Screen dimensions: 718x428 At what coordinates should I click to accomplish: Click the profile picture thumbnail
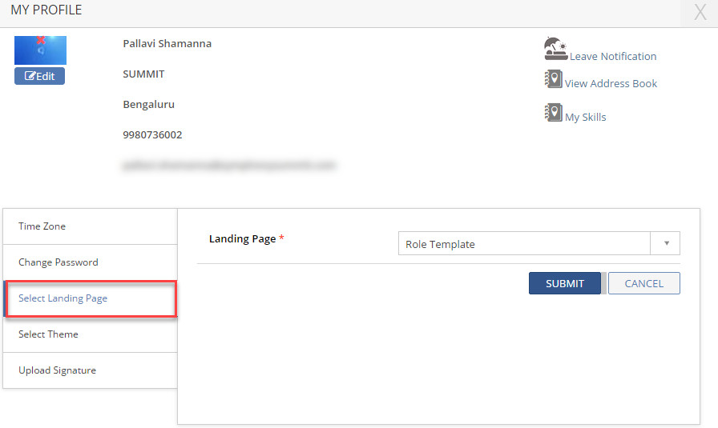coord(40,52)
